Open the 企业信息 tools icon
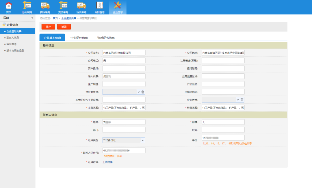 (x=118, y=5)
